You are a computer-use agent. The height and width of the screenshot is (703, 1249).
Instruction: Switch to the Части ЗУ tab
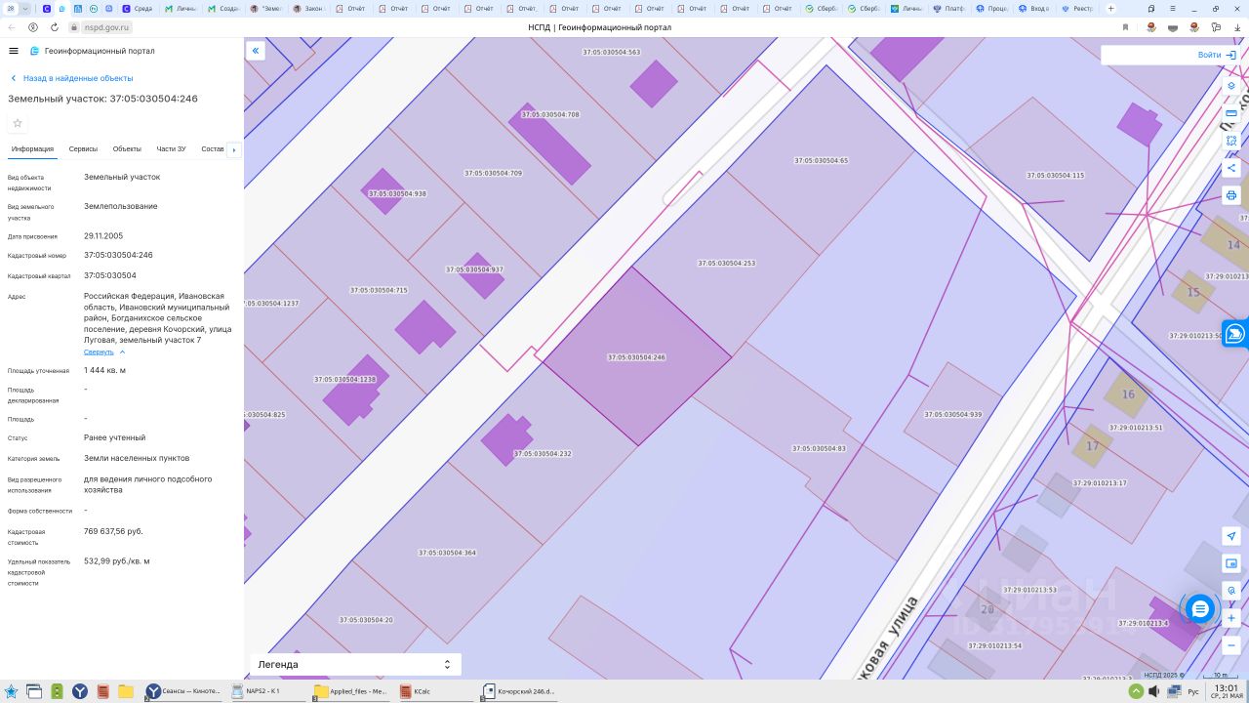click(x=171, y=149)
